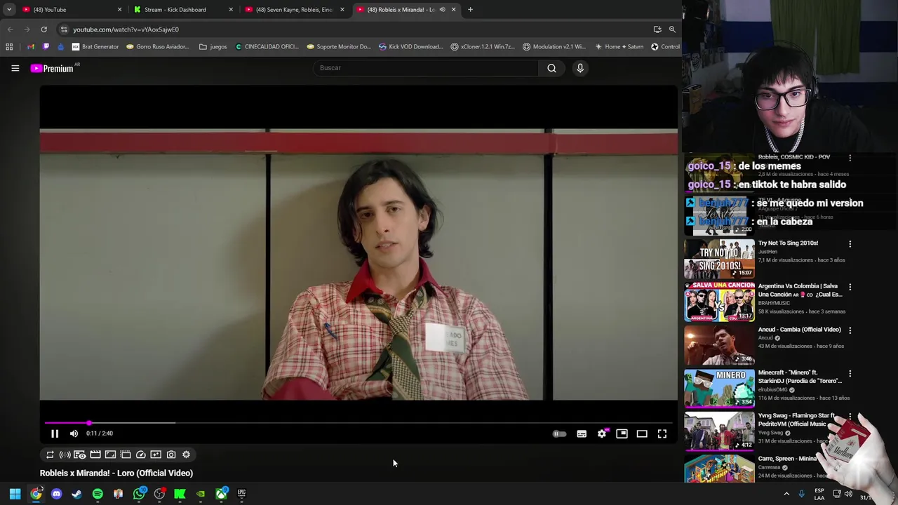Open the player settings gear
This screenshot has width=898, height=505.
tap(602, 434)
